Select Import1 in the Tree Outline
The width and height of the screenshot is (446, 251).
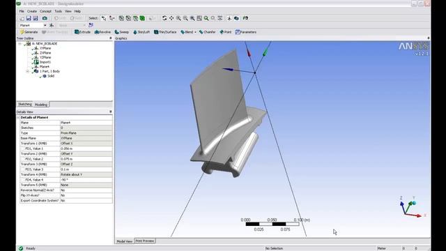tap(45, 62)
